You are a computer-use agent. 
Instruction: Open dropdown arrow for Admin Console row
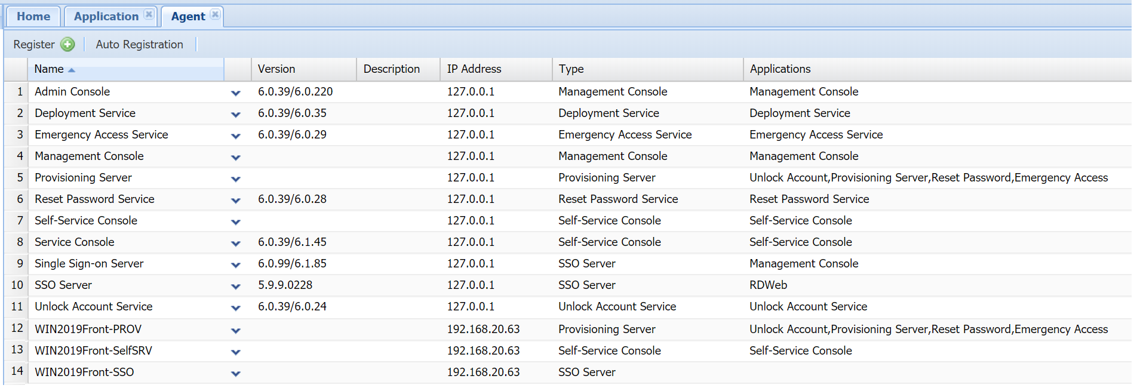click(236, 93)
